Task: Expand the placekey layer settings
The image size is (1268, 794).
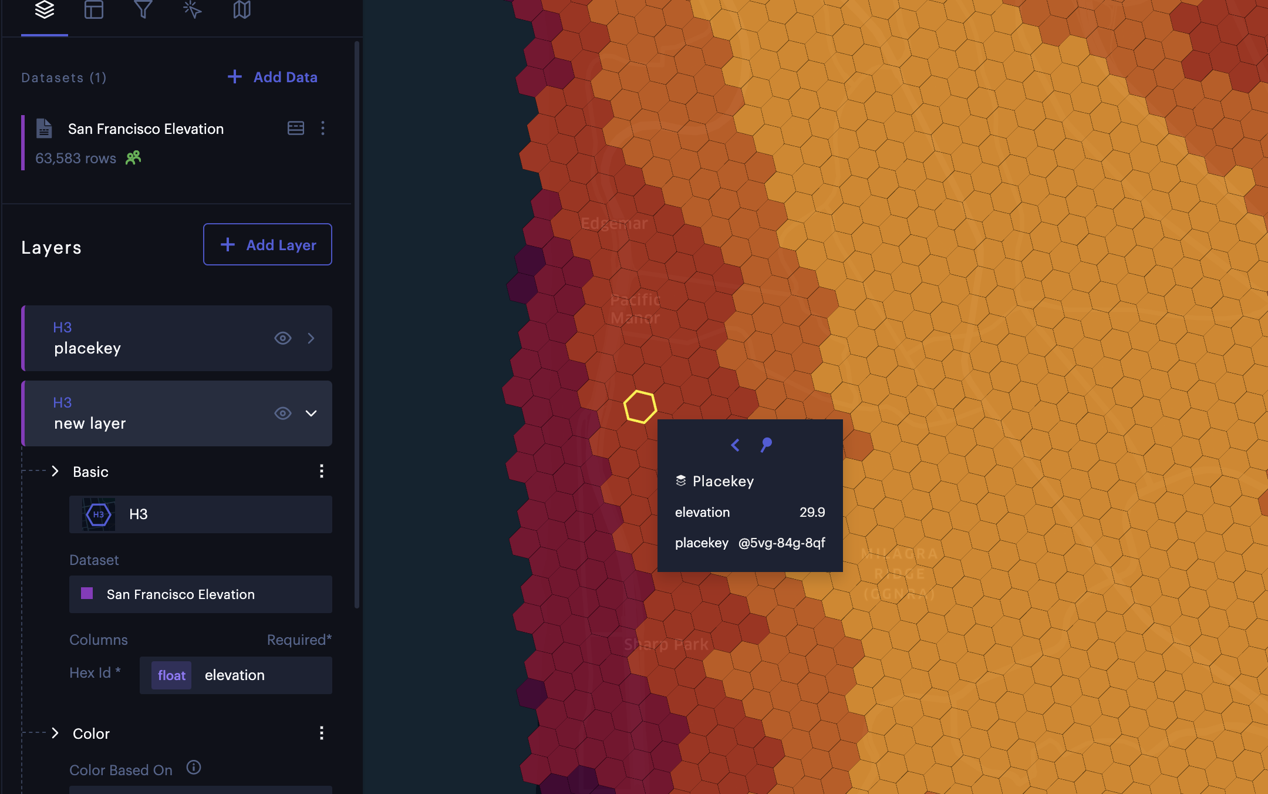Action: [311, 338]
